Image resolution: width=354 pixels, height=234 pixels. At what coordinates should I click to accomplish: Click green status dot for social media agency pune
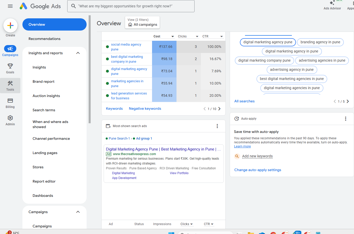(x=107, y=47)
